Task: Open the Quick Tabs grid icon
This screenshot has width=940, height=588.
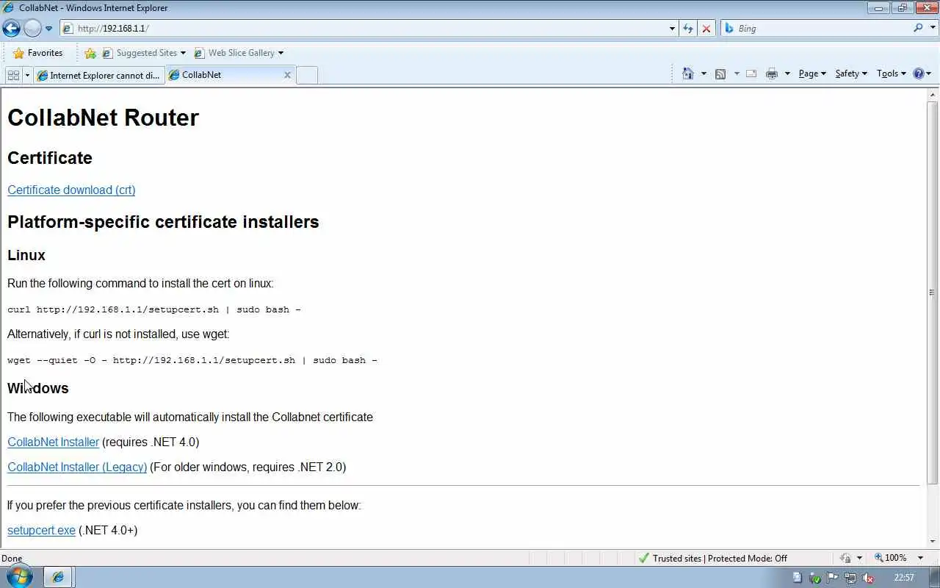Action: pyautogui.click(x=13, y=75)
